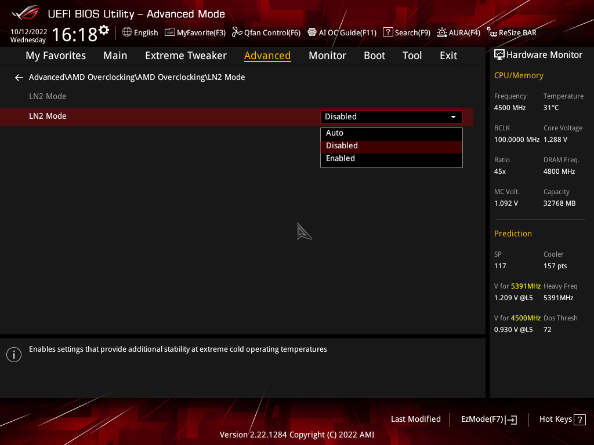Open the Exit tab
This screenshot has width=594, height=445.
448,56
